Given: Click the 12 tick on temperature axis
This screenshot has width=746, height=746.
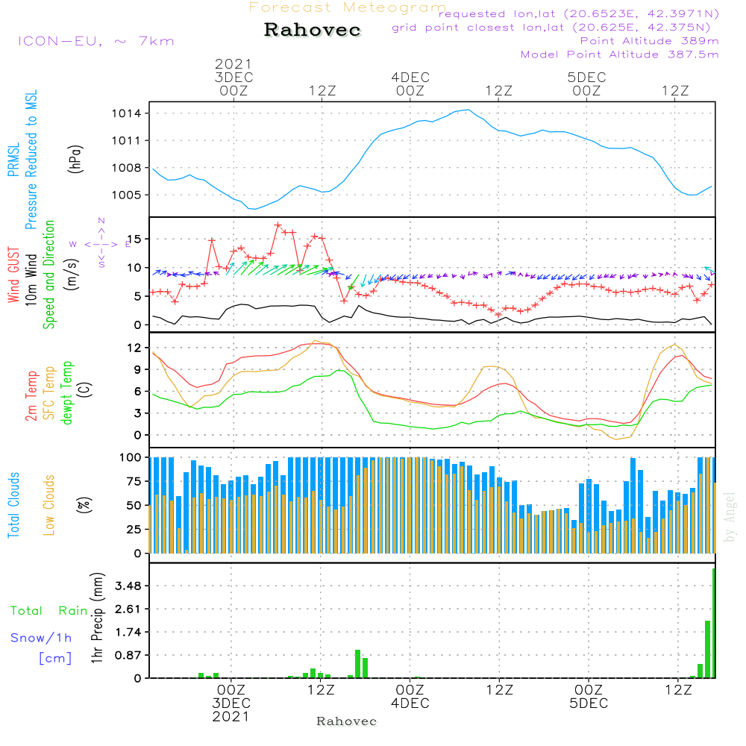Looking at the screenshot, I should [x=134, y=348].
